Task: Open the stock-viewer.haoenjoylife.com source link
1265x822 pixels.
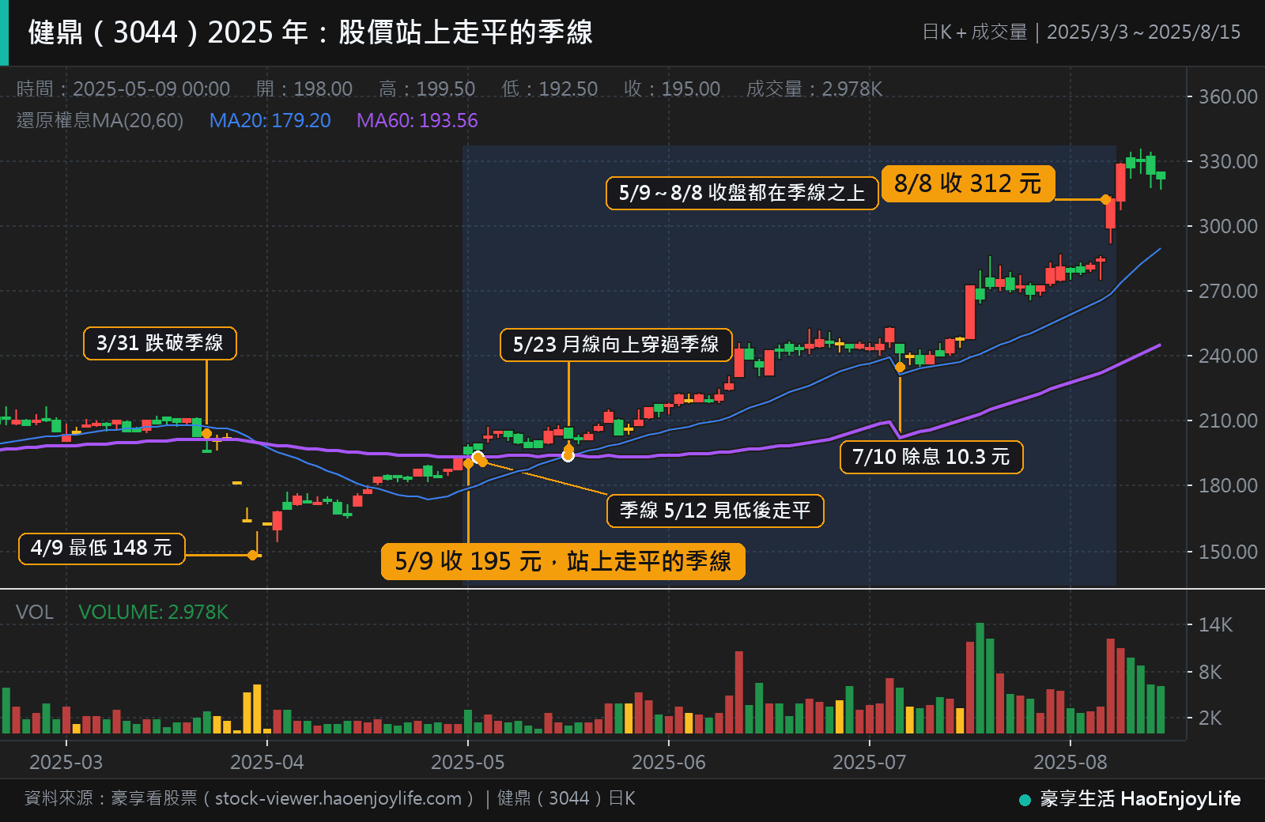Action: [x=338, y=798]
